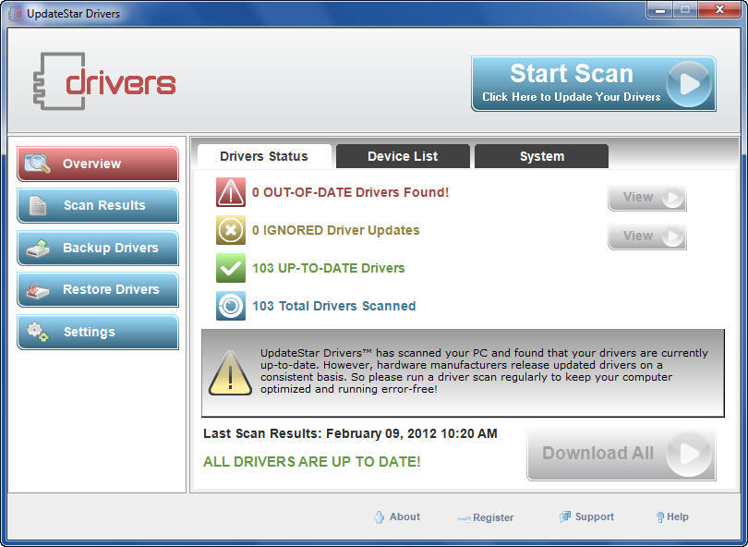The image size is (748, 547).
Task: Click the Support icon in footer
Action: coord(565,517)
